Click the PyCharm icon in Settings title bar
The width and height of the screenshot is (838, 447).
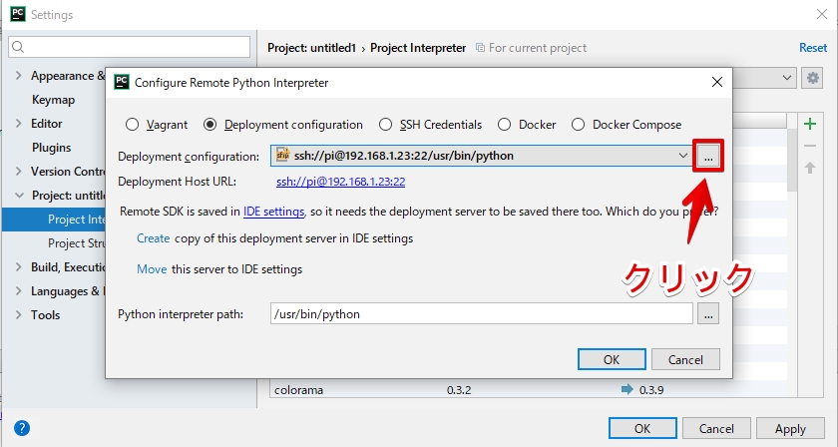(x=18, y=13)
